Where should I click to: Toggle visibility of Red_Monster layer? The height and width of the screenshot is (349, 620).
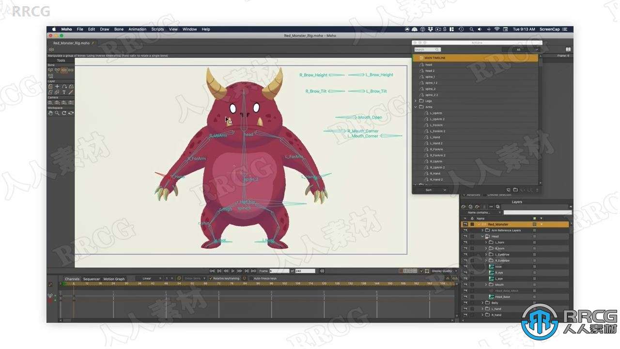pos(465,224)
